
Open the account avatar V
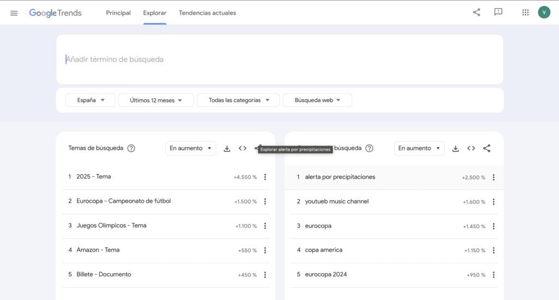tap(544, 12)
